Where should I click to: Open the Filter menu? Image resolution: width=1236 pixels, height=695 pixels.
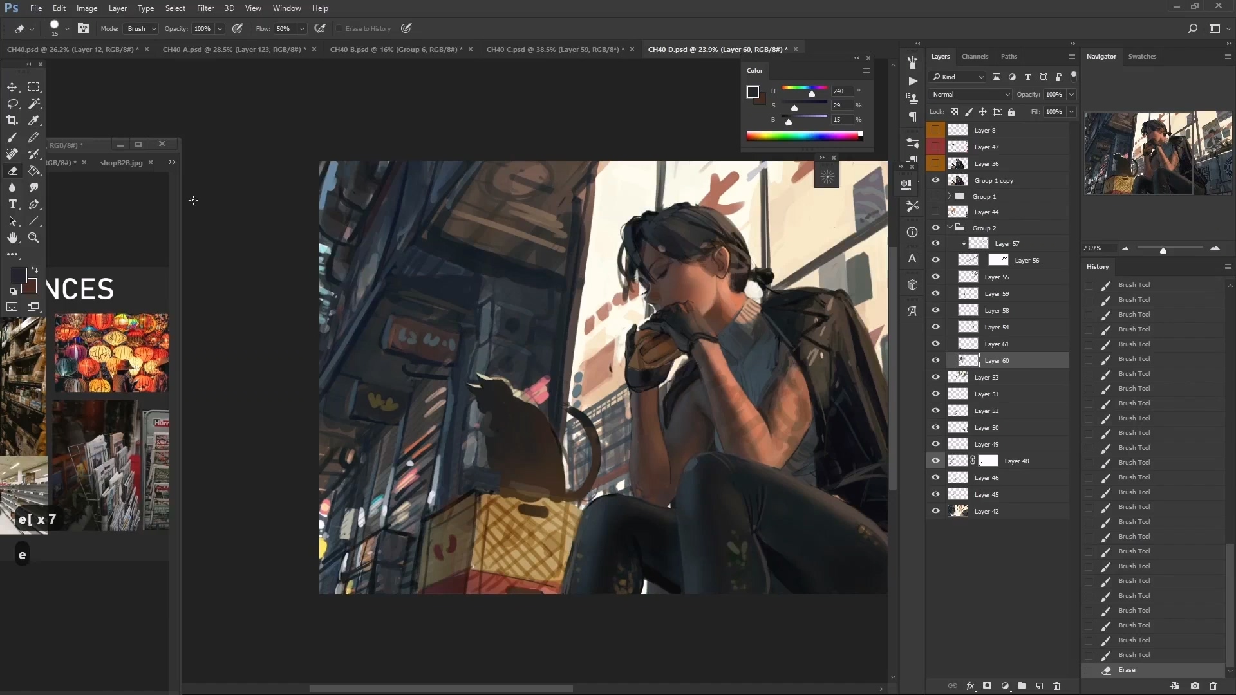click(205, 8)
